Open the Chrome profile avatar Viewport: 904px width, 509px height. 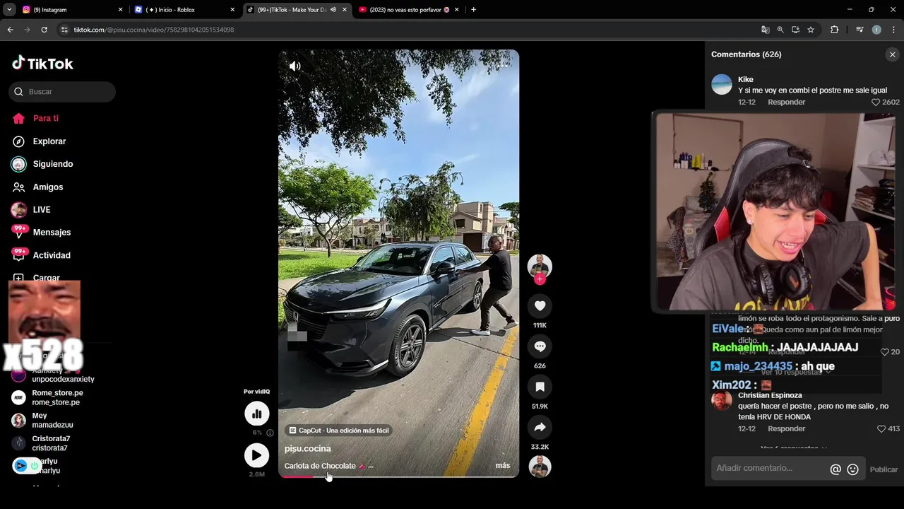[x=876, y=30]
